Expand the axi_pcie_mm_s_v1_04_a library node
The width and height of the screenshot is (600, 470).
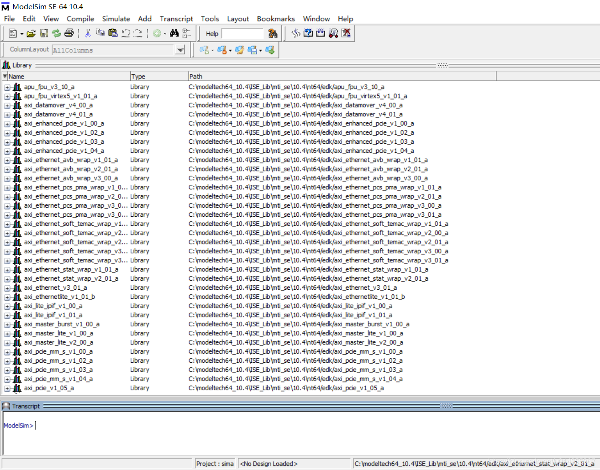tap(7, 379)
